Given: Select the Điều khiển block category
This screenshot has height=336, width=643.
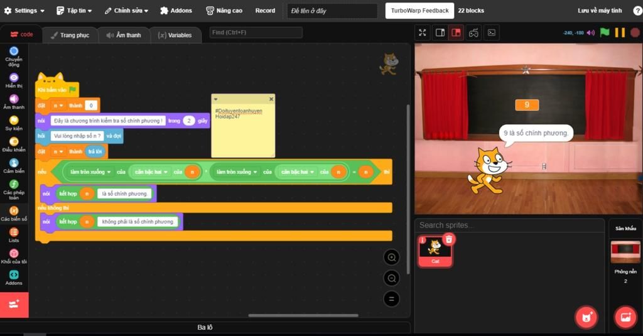Looking at the screenshot, I should 14,145.
